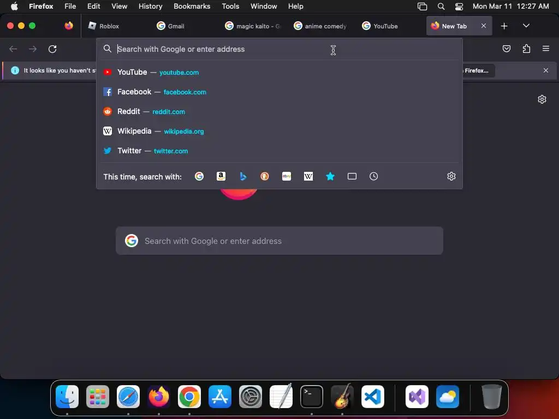559x419 pixels.
Task: Open Spotlight search in menu bar
Action: [x=441, y=6]
